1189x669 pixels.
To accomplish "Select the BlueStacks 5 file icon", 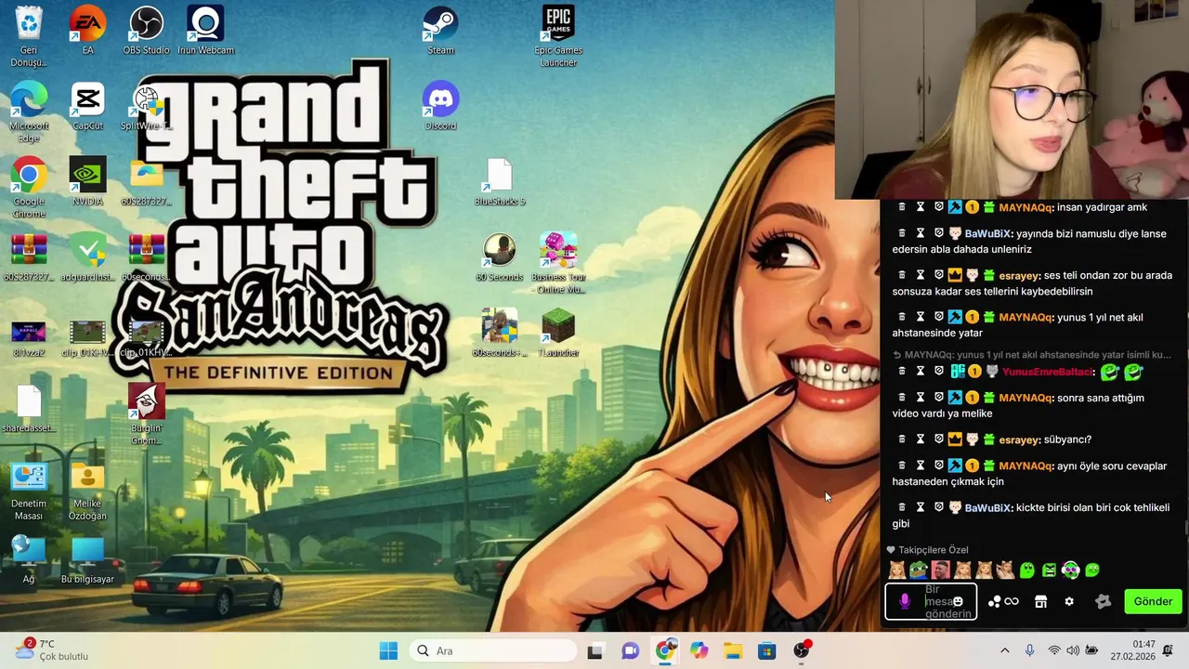I will click(500, 181).
